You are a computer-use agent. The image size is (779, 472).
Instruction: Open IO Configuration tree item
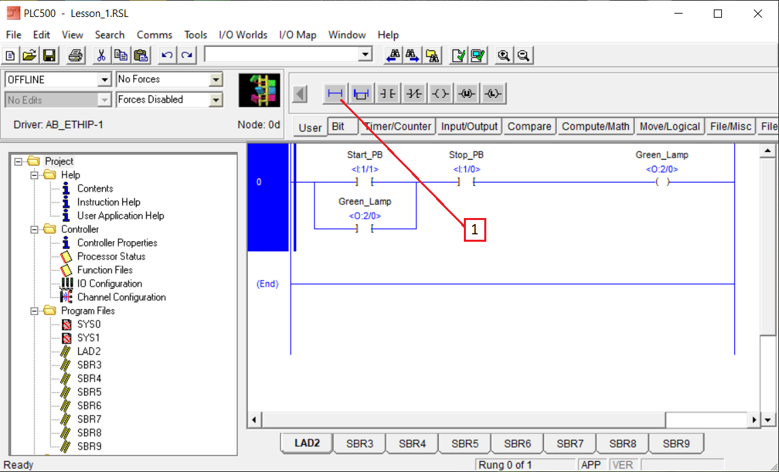109,284
